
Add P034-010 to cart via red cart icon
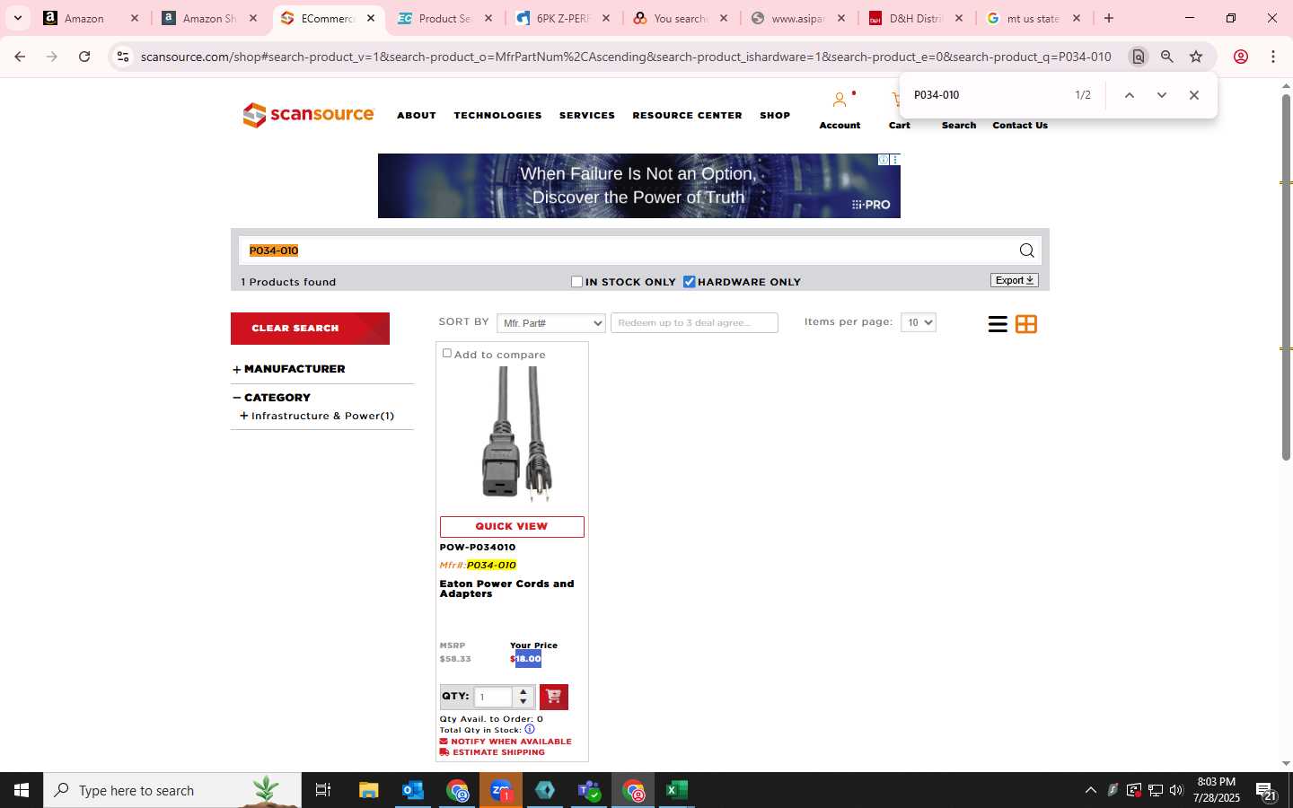click(554, 697)
